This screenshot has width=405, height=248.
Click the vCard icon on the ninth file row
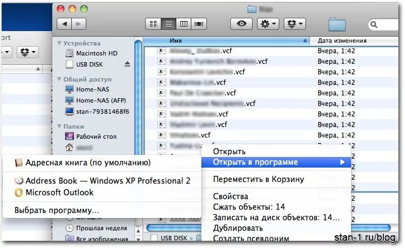162,135
